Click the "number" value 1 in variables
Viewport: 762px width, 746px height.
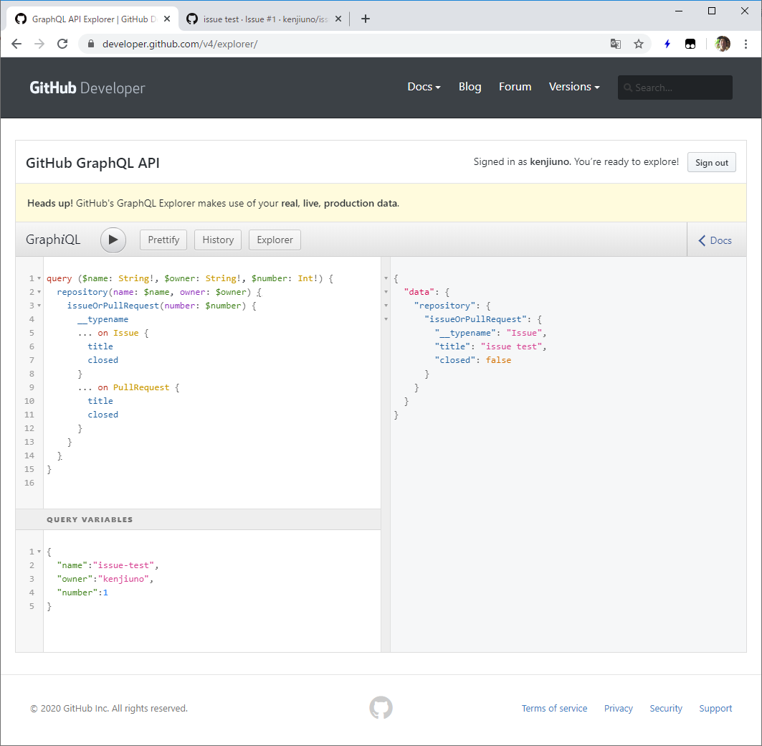105,592
